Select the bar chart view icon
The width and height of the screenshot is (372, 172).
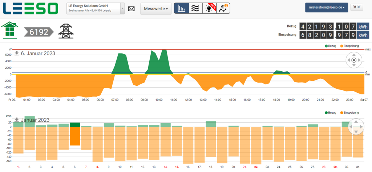coord(181,8)
